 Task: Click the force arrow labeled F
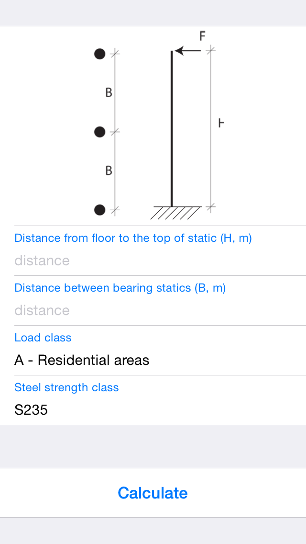(x=189, y=49)
